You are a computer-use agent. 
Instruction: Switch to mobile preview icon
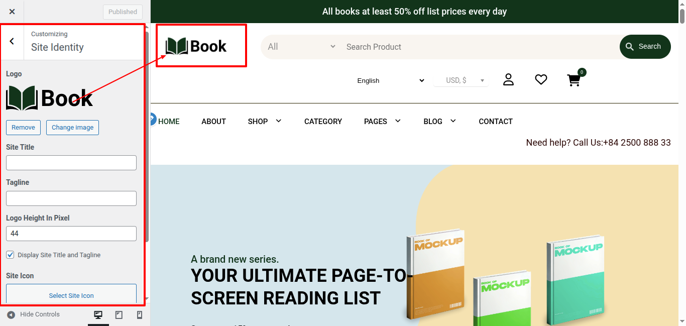click(140, 315)
